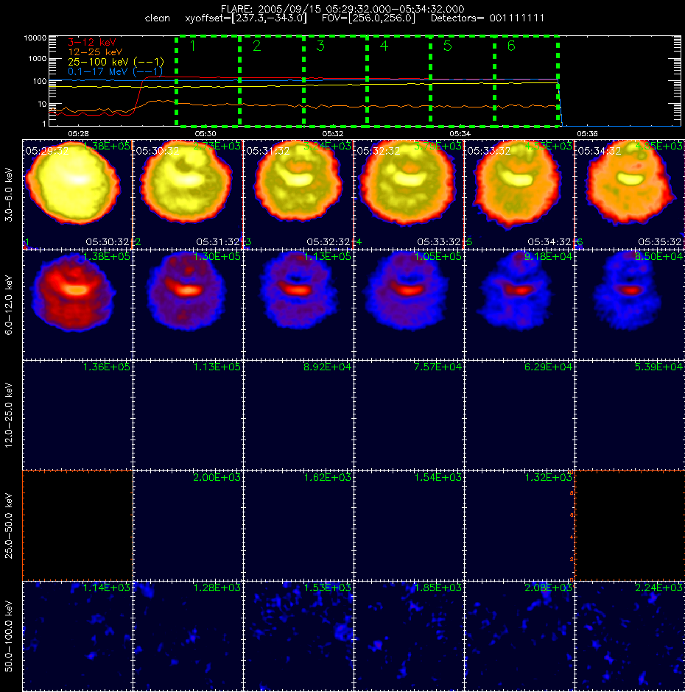Open the 6.0-12.0 keV image labeled 1.30E+05

(x=188, y=305)
